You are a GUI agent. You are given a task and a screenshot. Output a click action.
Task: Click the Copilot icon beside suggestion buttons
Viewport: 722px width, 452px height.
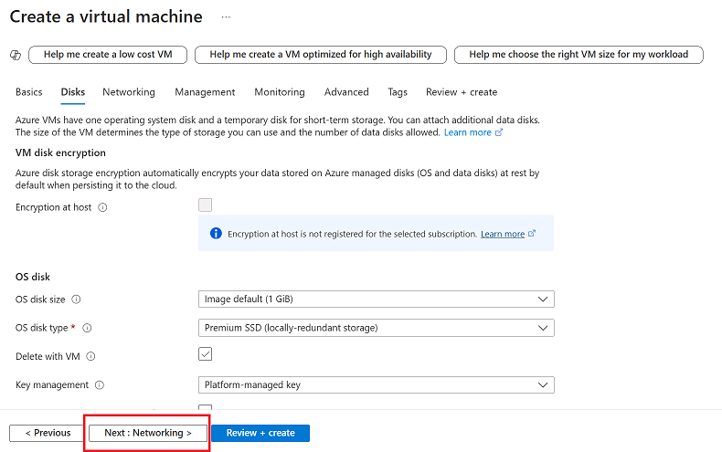point(16,55)
